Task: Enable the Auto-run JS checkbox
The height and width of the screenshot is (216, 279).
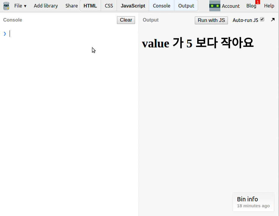Action: (262, 19)
